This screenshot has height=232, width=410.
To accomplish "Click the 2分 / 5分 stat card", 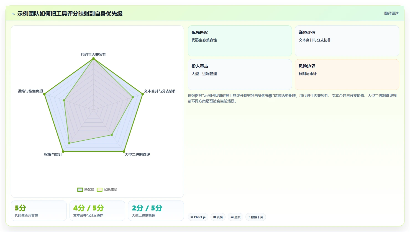I will point(156,211).
